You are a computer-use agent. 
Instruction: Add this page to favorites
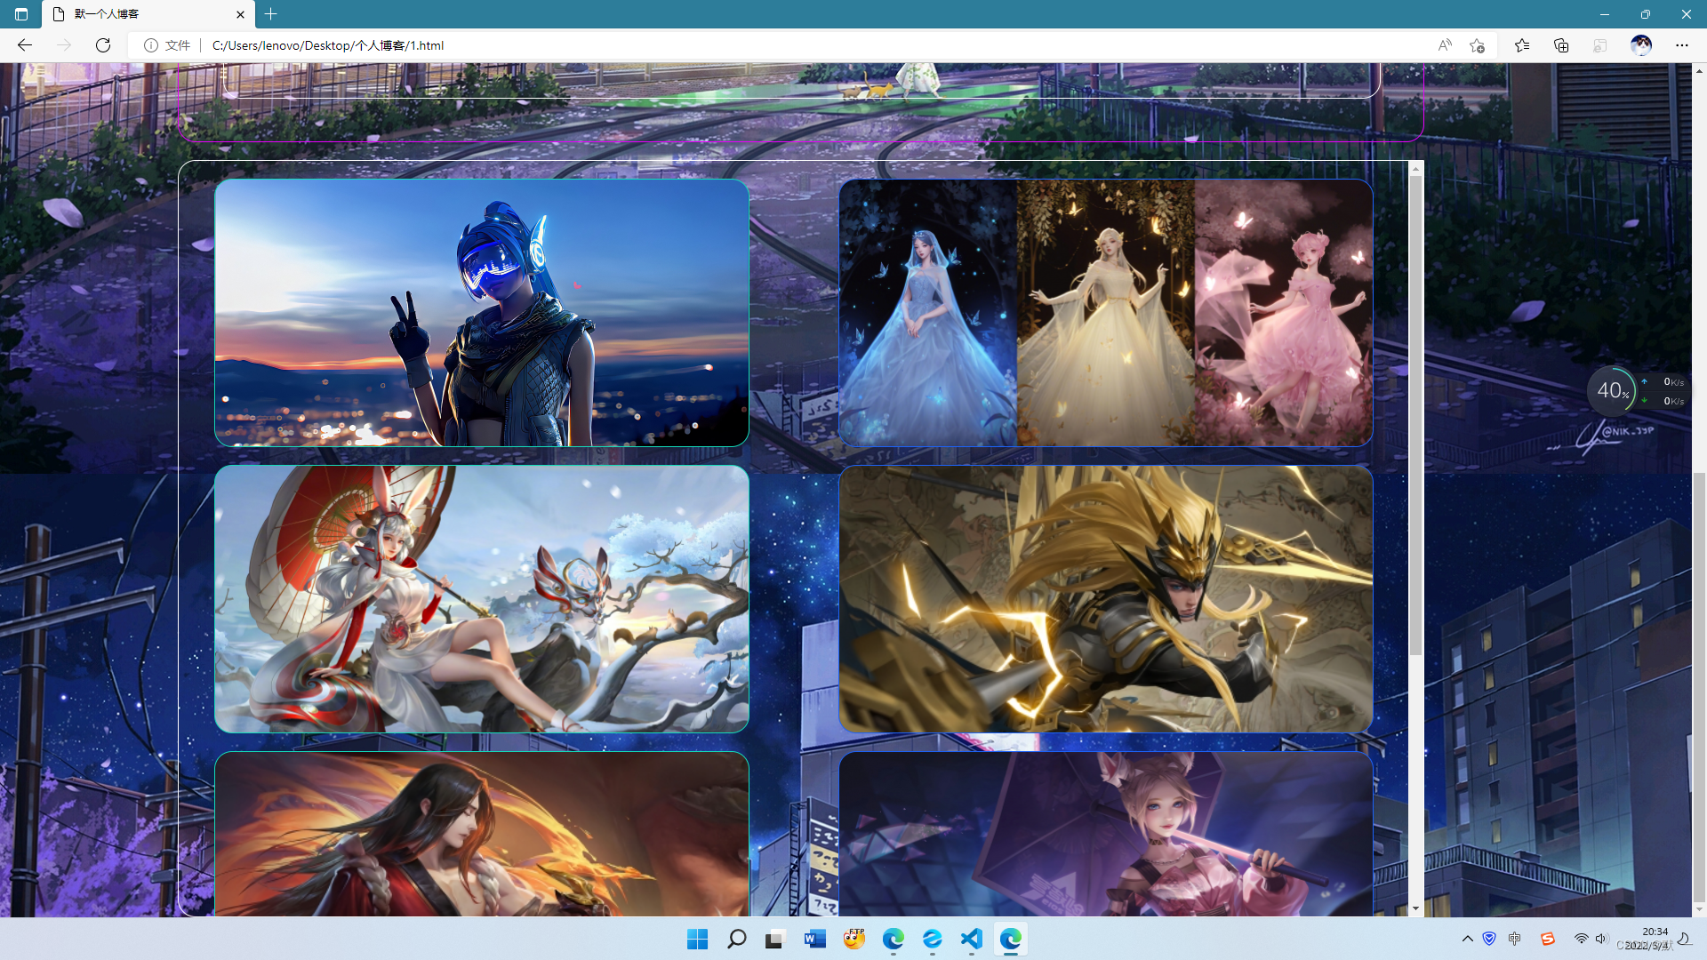(1477, 45)
